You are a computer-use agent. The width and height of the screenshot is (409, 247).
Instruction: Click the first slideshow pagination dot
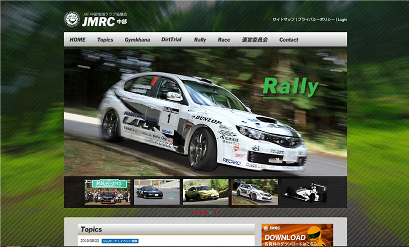[196, 213]
